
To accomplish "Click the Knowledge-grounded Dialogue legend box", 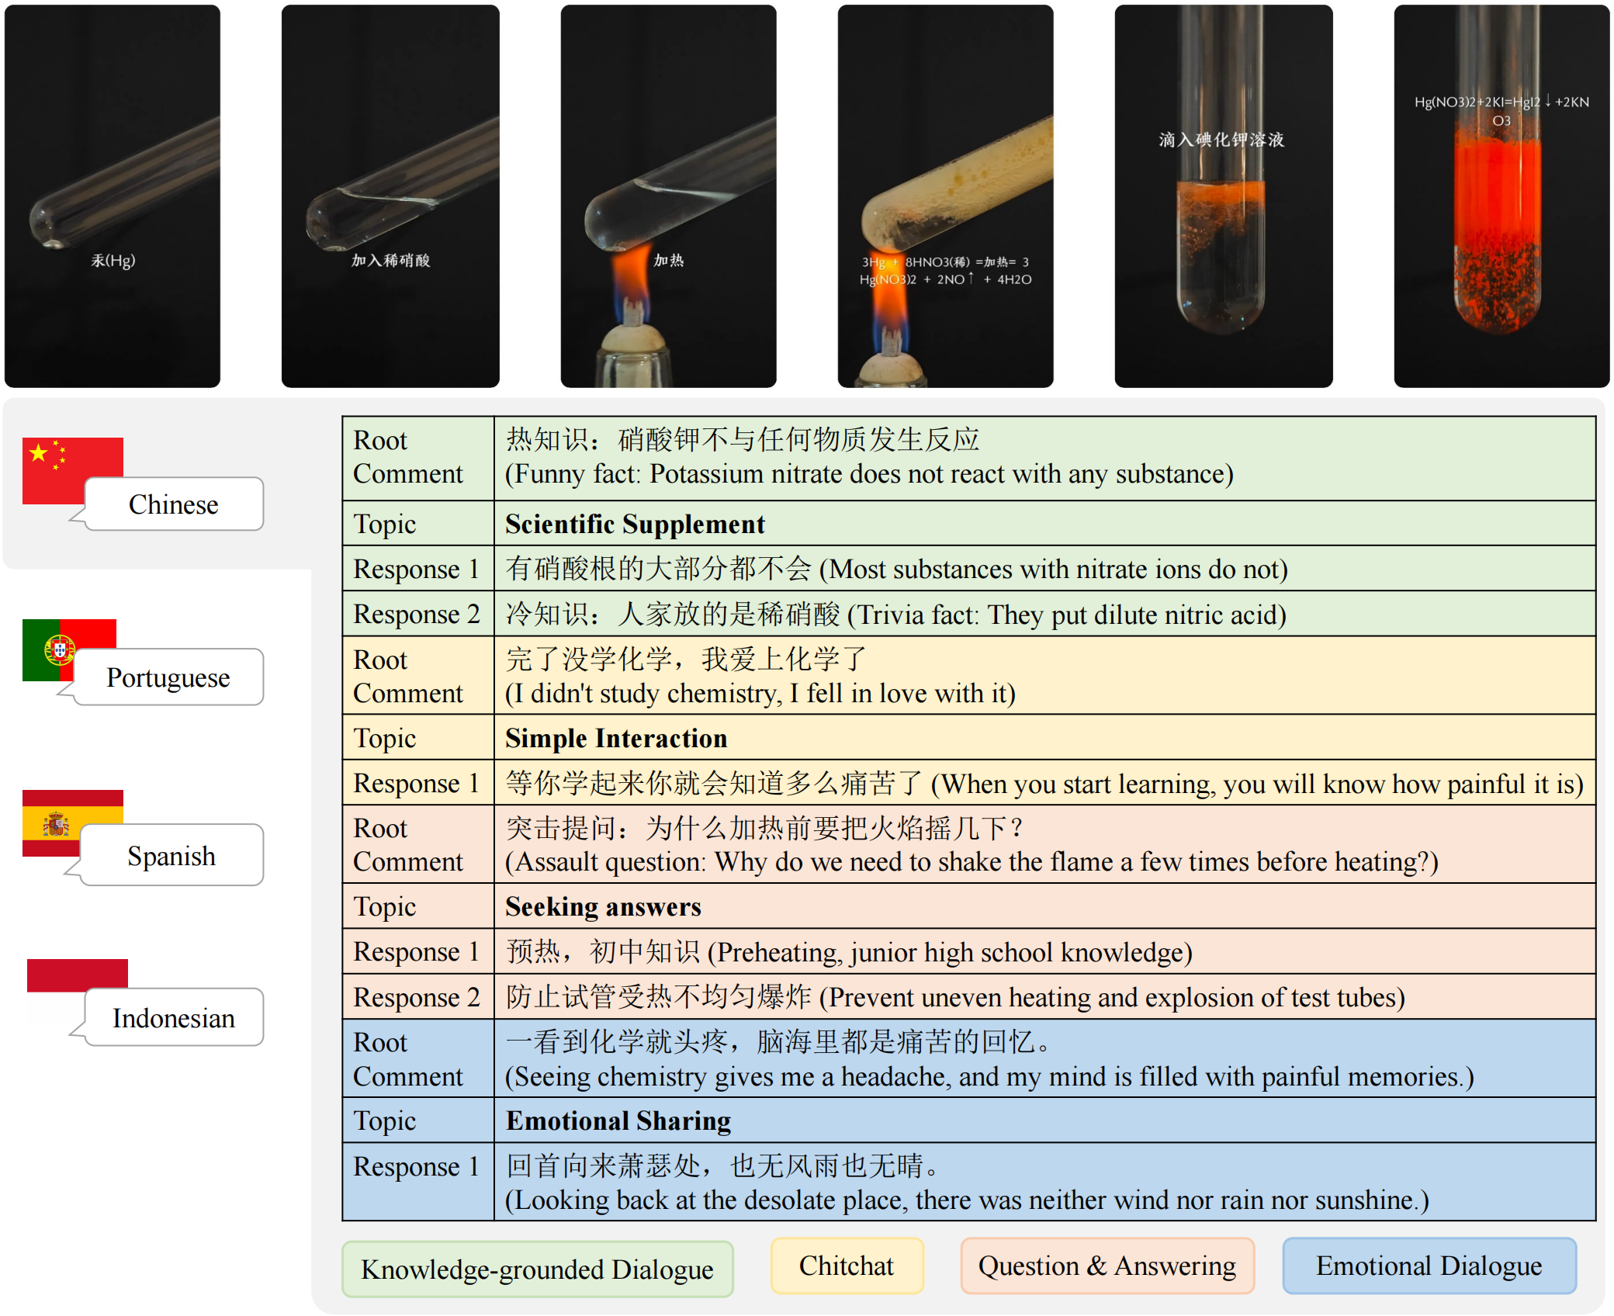I will point(537,1269).
